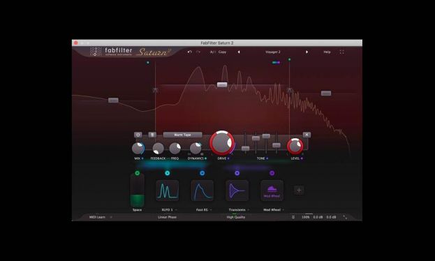This screenshot has width=435, height=261.
Task: Expand the XLFO 1 name dropdown
Action: pos(176,210)
